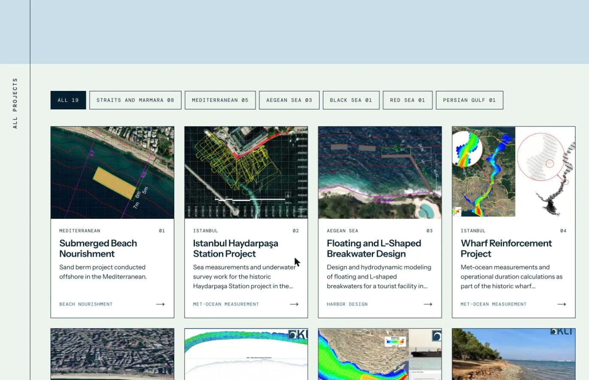This screenshot has height=380, width=589.
Task: Filter projects by Straits and Marmara
Action: coord(135,100)
